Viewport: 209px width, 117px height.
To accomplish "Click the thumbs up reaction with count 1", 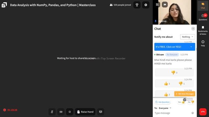I will pyautogui.click(x=167, y=84).
